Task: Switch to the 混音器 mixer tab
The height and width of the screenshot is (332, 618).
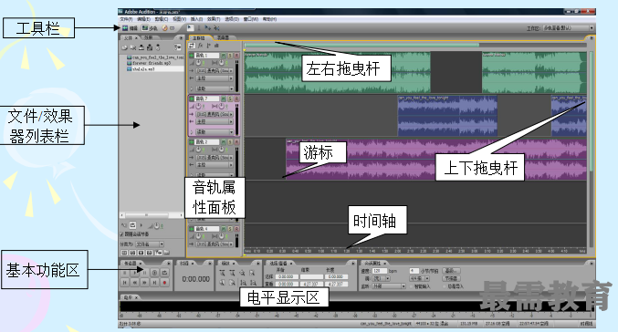Action: point(224,37)
